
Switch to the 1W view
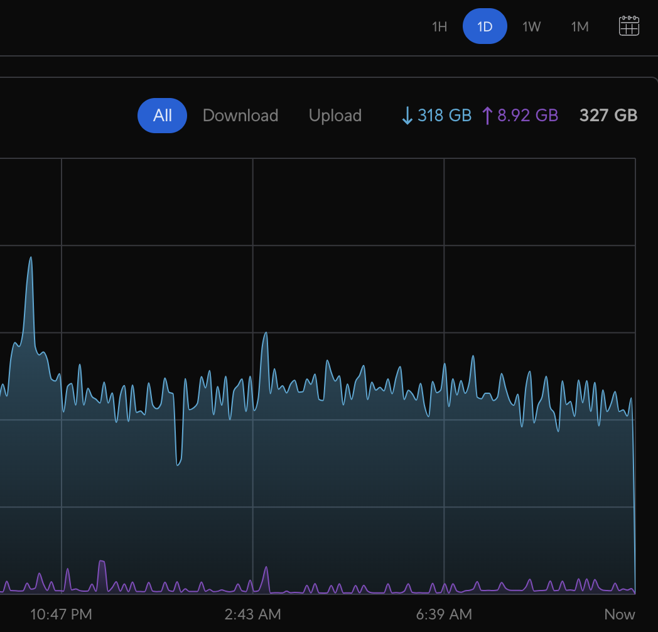click(x=532, y=26)
